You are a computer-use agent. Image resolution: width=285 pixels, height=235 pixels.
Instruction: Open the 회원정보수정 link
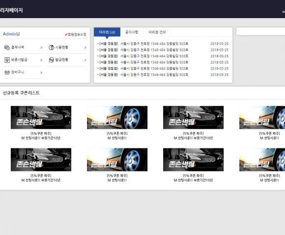point(77,34)
